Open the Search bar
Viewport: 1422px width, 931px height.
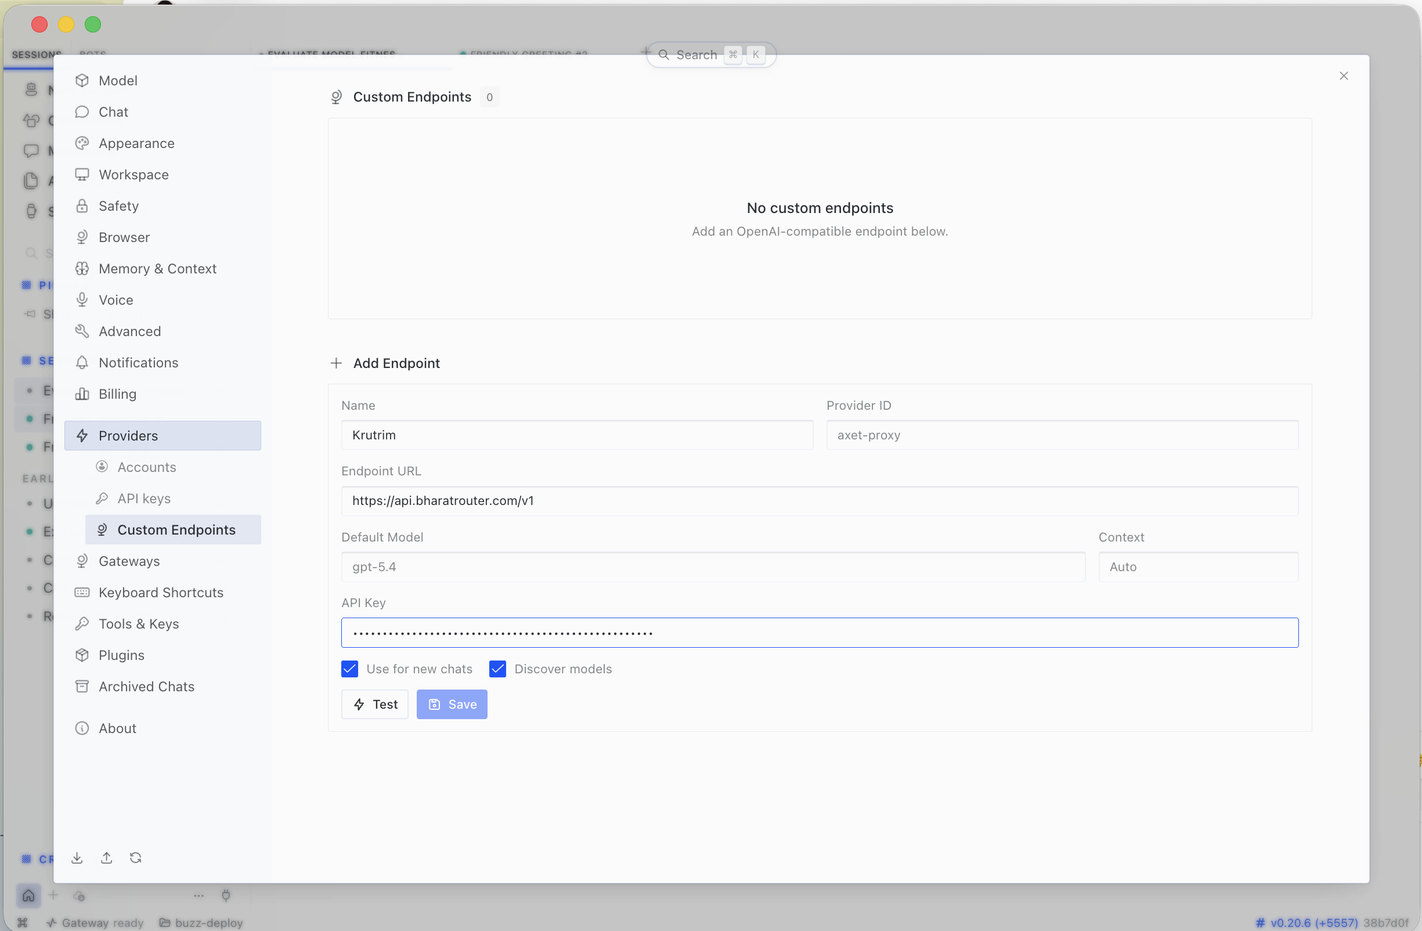(711, 55)
